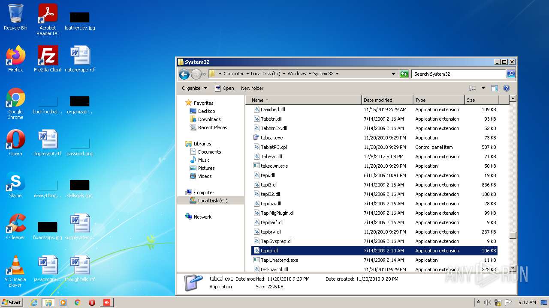Select tabcal.exe in the file list

click(374, 138)
